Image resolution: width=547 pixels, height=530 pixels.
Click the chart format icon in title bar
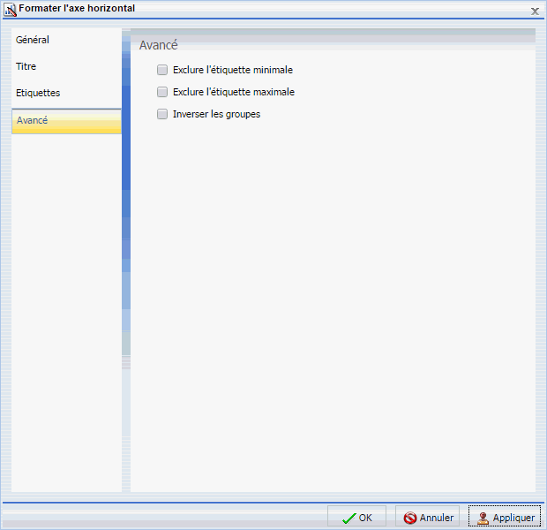10,9
